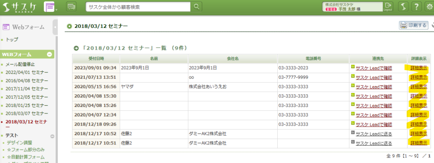434x163 pixels.
Task: Select 2016/04/08 セミナー in the sidebar
Action: (x=27, y=81)
